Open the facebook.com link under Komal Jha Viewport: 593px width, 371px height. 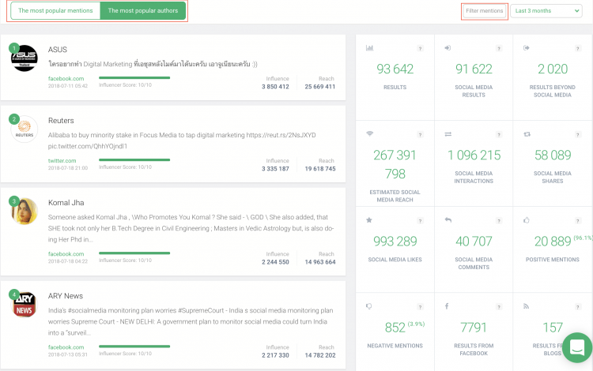coord(66,254)
